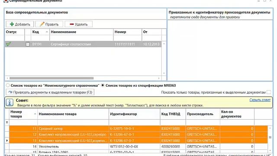277x156 pixels.
Task: Click the Статус column header
Action: pos(14,32)
